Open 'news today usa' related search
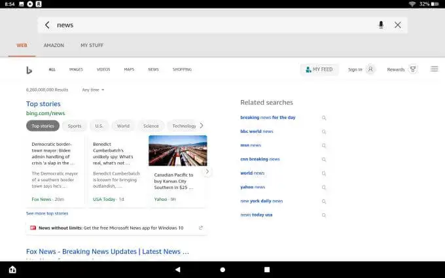The height and width of the screenshot is (278, 445). click(257, 215)
